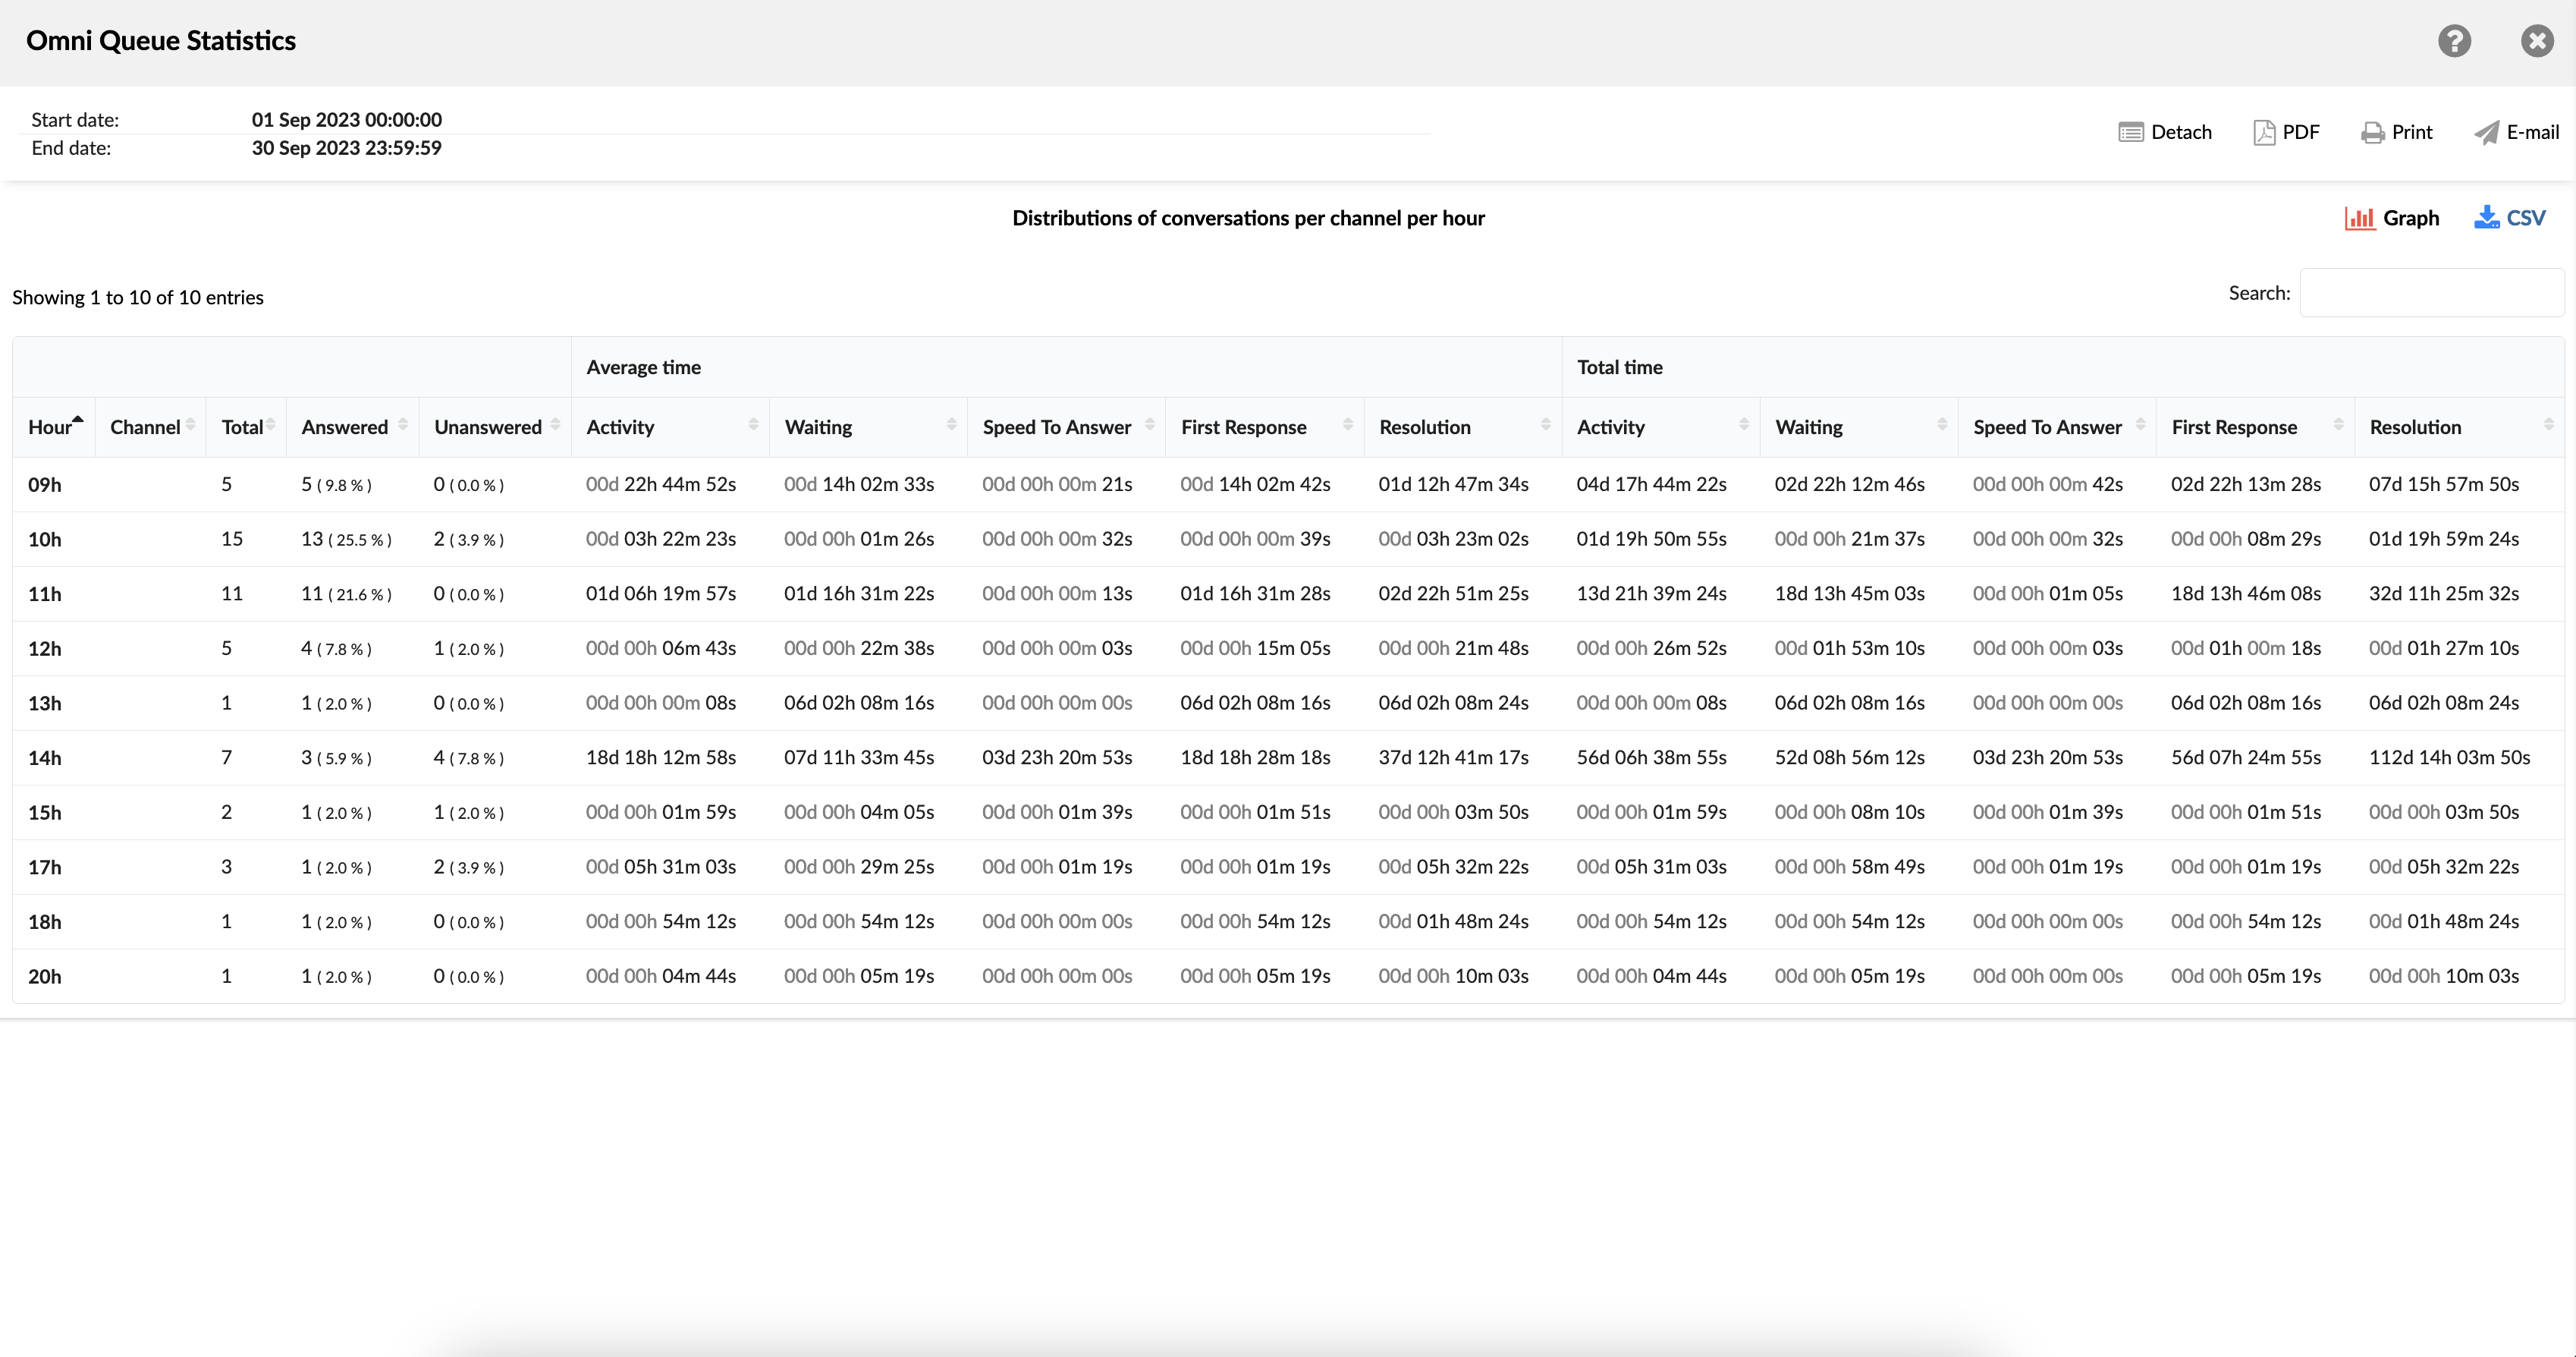The width and height of the screenshot is (2576, 1357).
Task: Open the Graph bar chart icon
Action: (2360, 218)
